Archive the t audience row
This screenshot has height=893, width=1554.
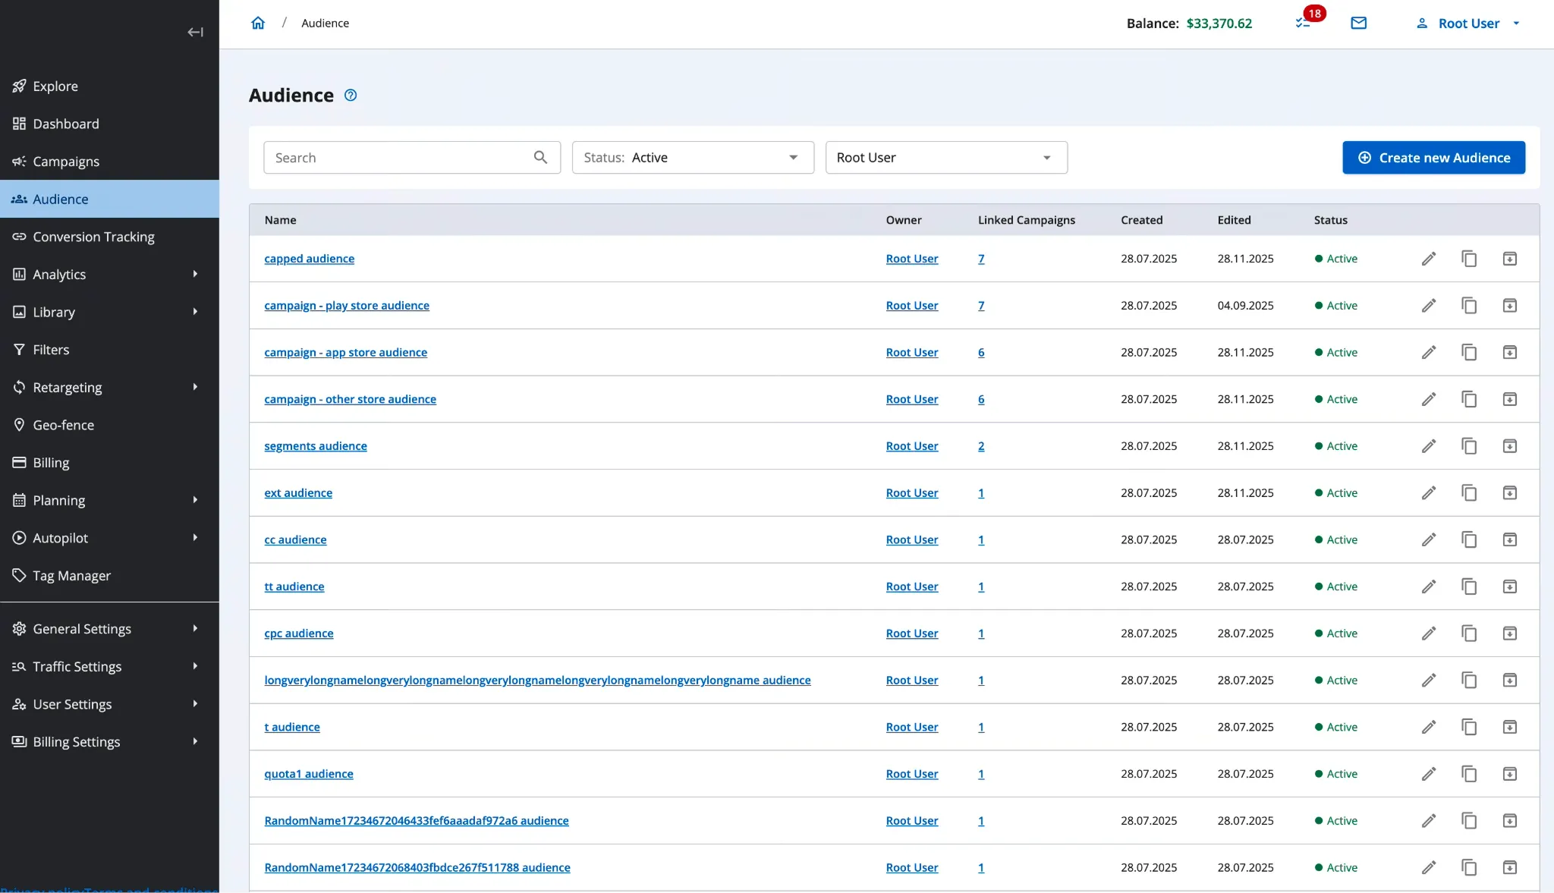click(x=1509, y=727)
